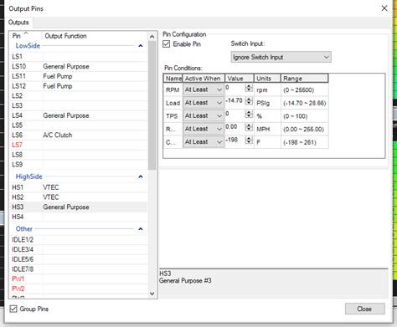Click the RPM value field

coord(235,88)
